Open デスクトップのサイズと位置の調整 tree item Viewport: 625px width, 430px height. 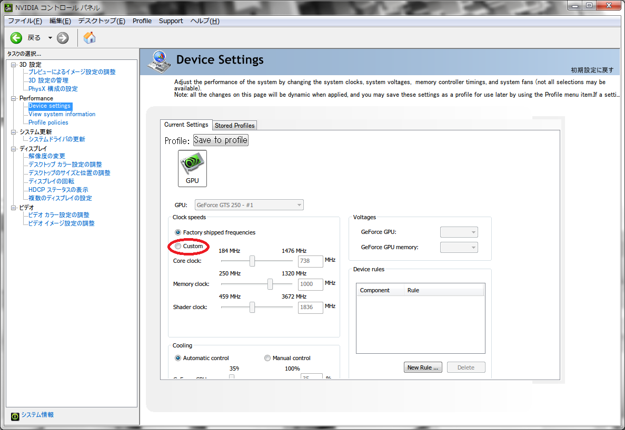(70, 172)
